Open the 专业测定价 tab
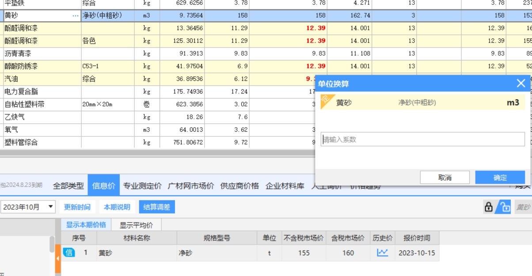Viewport: 532px width, 276px height. pyautogui.click(x=142, y=186)
